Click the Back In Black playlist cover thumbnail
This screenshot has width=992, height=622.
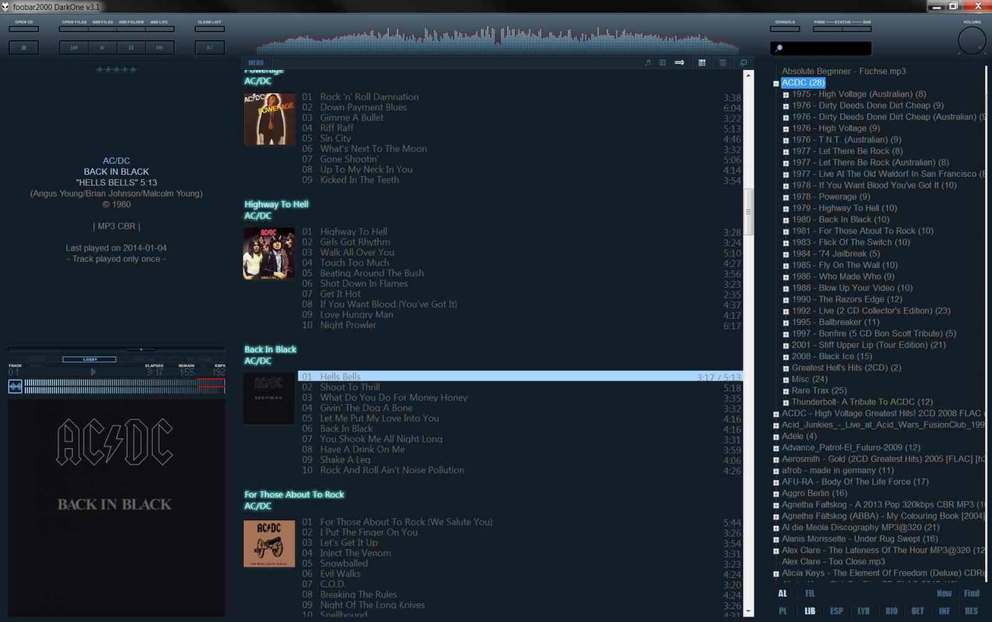coord(269,399)
